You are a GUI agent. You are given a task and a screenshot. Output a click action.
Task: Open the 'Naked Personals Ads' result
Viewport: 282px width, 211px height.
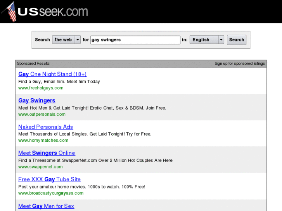pos(46,127)
